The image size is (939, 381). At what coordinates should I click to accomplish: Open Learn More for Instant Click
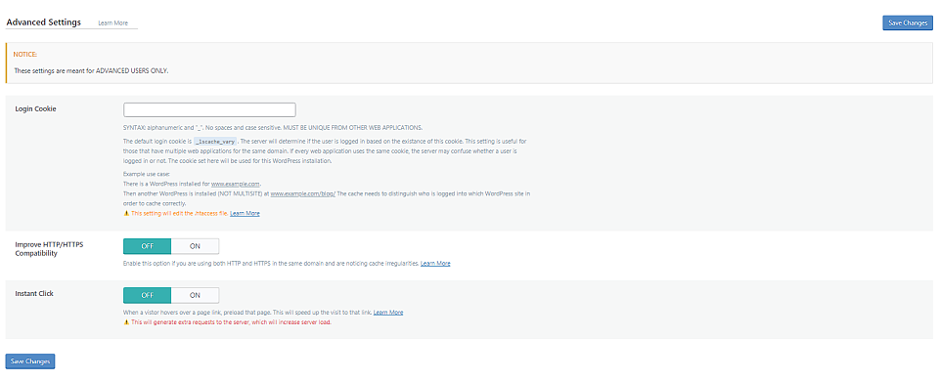click(388, 313)
